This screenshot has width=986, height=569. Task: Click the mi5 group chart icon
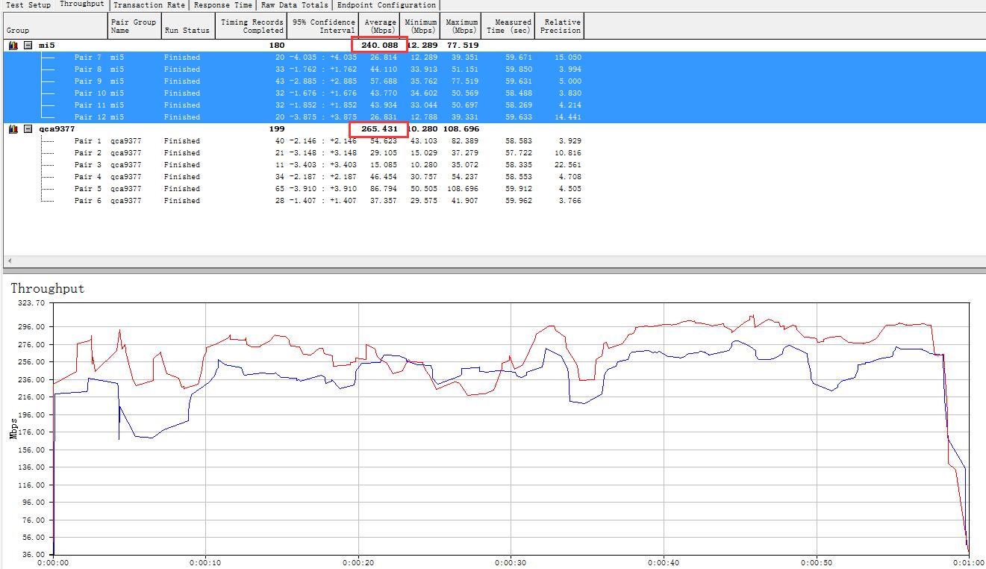click(13, 46)
